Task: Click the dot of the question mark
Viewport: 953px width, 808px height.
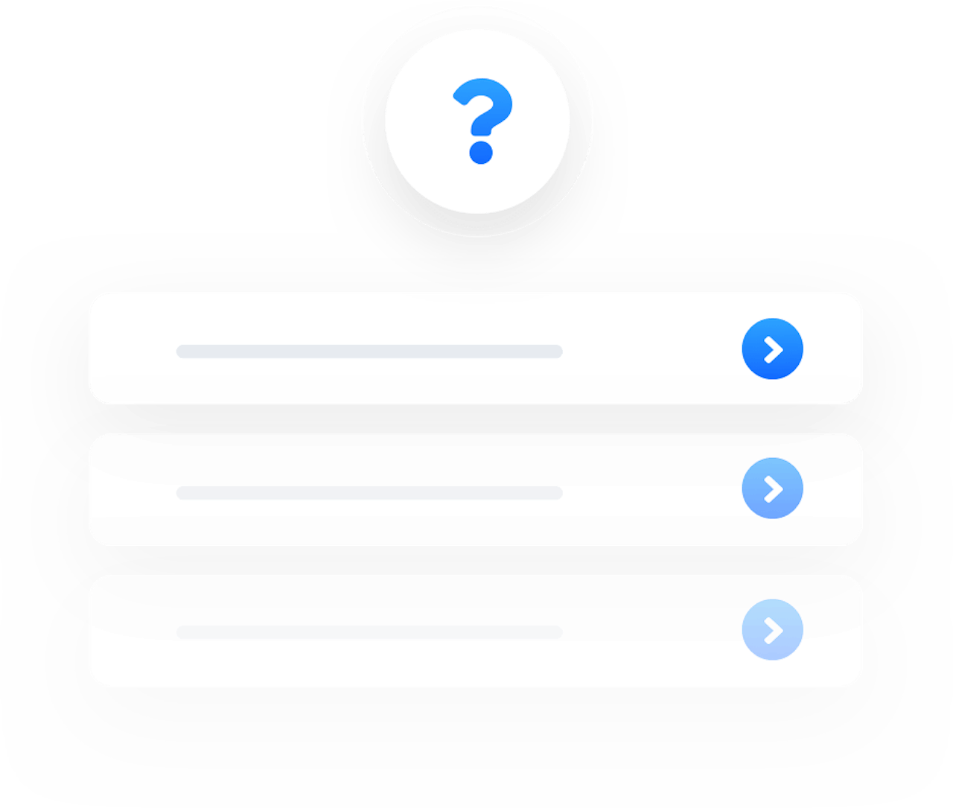Action: coord(481,153)
